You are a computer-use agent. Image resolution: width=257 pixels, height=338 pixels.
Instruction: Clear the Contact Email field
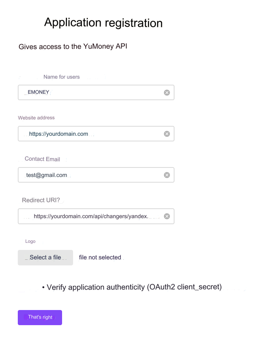pyautogui.click(x=167, y=175)
